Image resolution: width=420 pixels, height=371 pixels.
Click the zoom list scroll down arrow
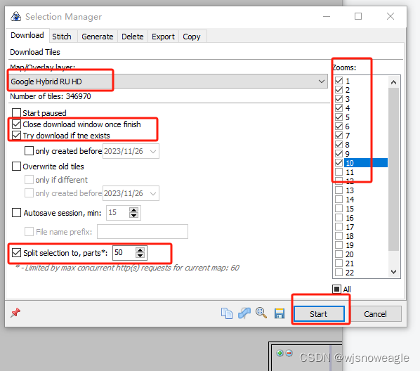393,272
